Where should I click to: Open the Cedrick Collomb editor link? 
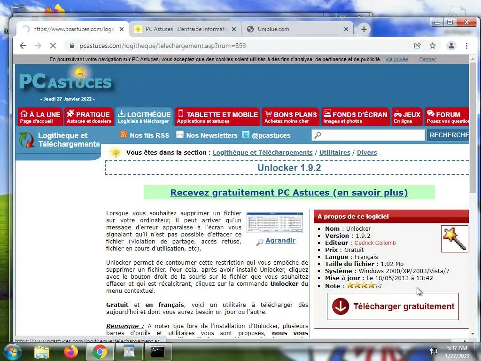tap(375, 243)
